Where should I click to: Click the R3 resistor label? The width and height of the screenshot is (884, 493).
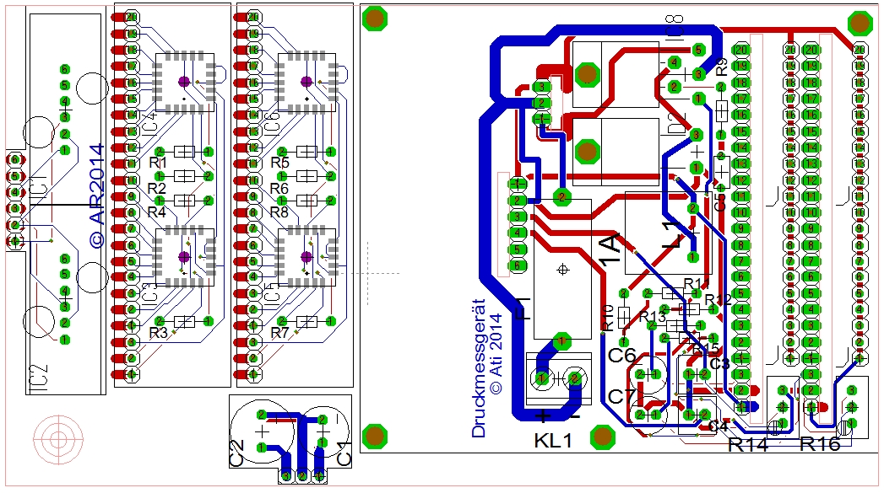click(x=158, y=333)
